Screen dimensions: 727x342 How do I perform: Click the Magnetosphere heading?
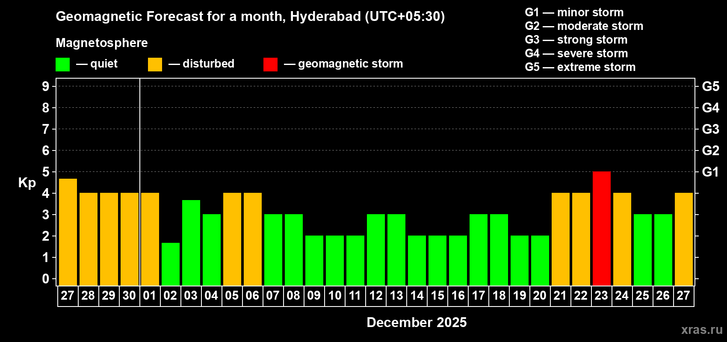click(102, 43)
